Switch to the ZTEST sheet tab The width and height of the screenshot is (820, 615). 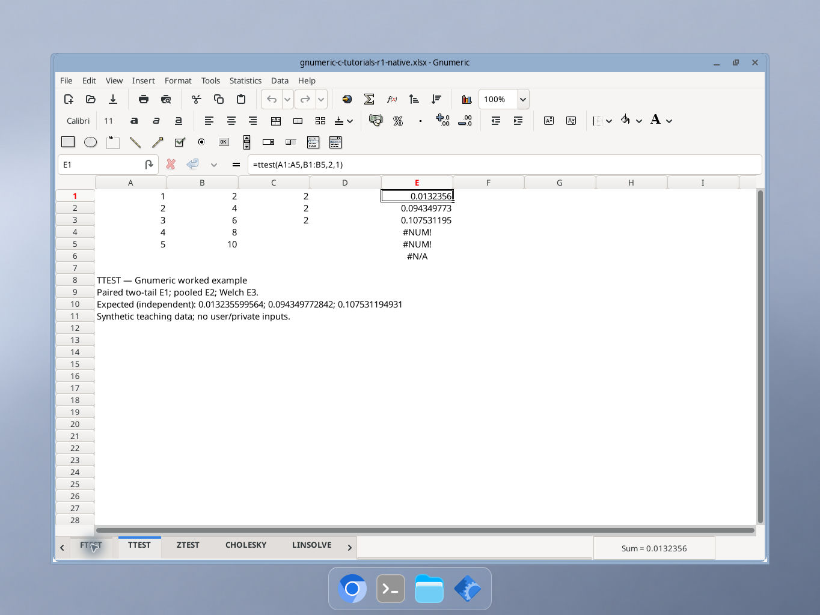(x=188, y=545)
